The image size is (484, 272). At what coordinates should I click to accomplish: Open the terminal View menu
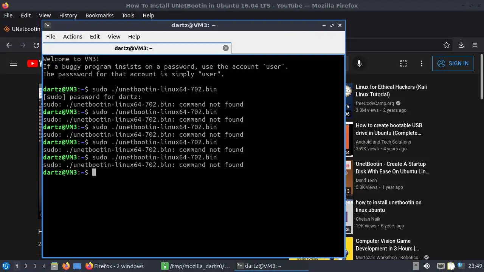coord(114,37)
